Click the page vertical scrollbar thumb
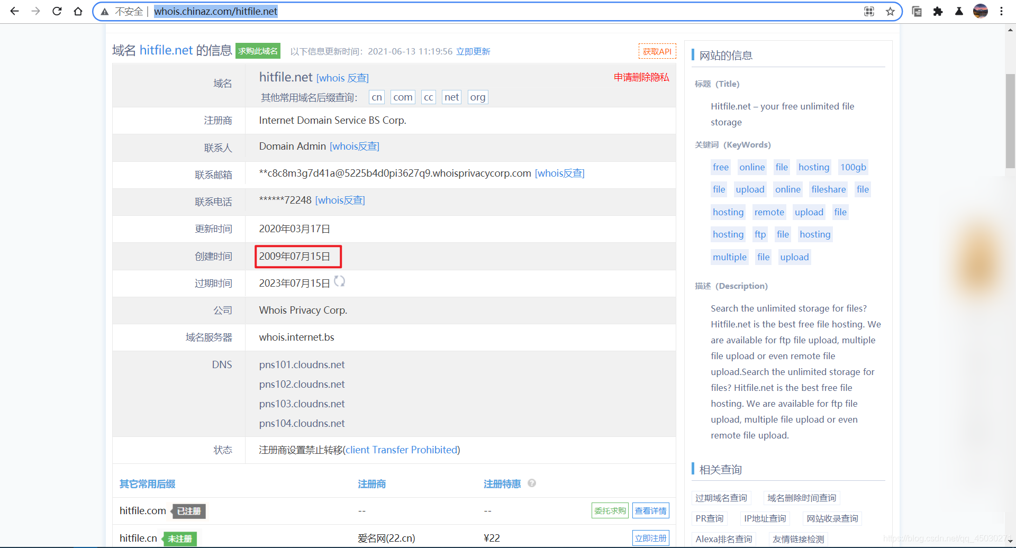 [1010, 122]
